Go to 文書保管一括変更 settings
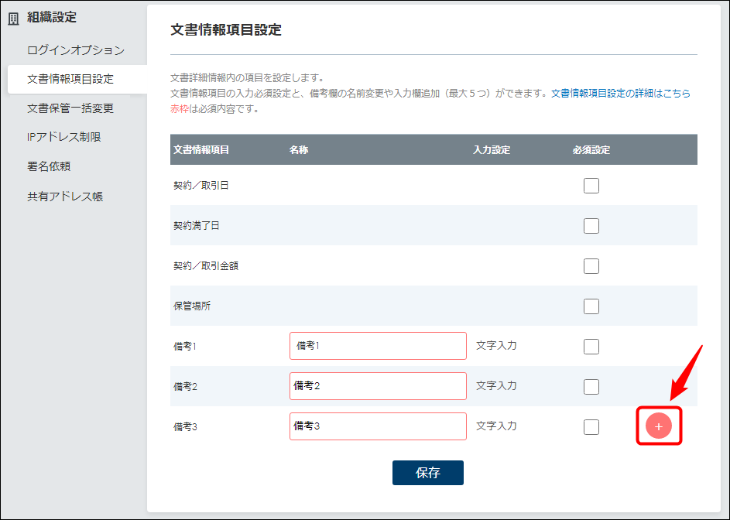Screen dimensions: 730x520 (70, 108)
